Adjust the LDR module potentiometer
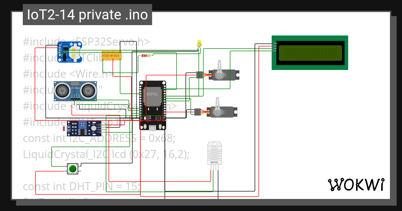This screenshot has height=211, width=402. (x=83, y=125)
